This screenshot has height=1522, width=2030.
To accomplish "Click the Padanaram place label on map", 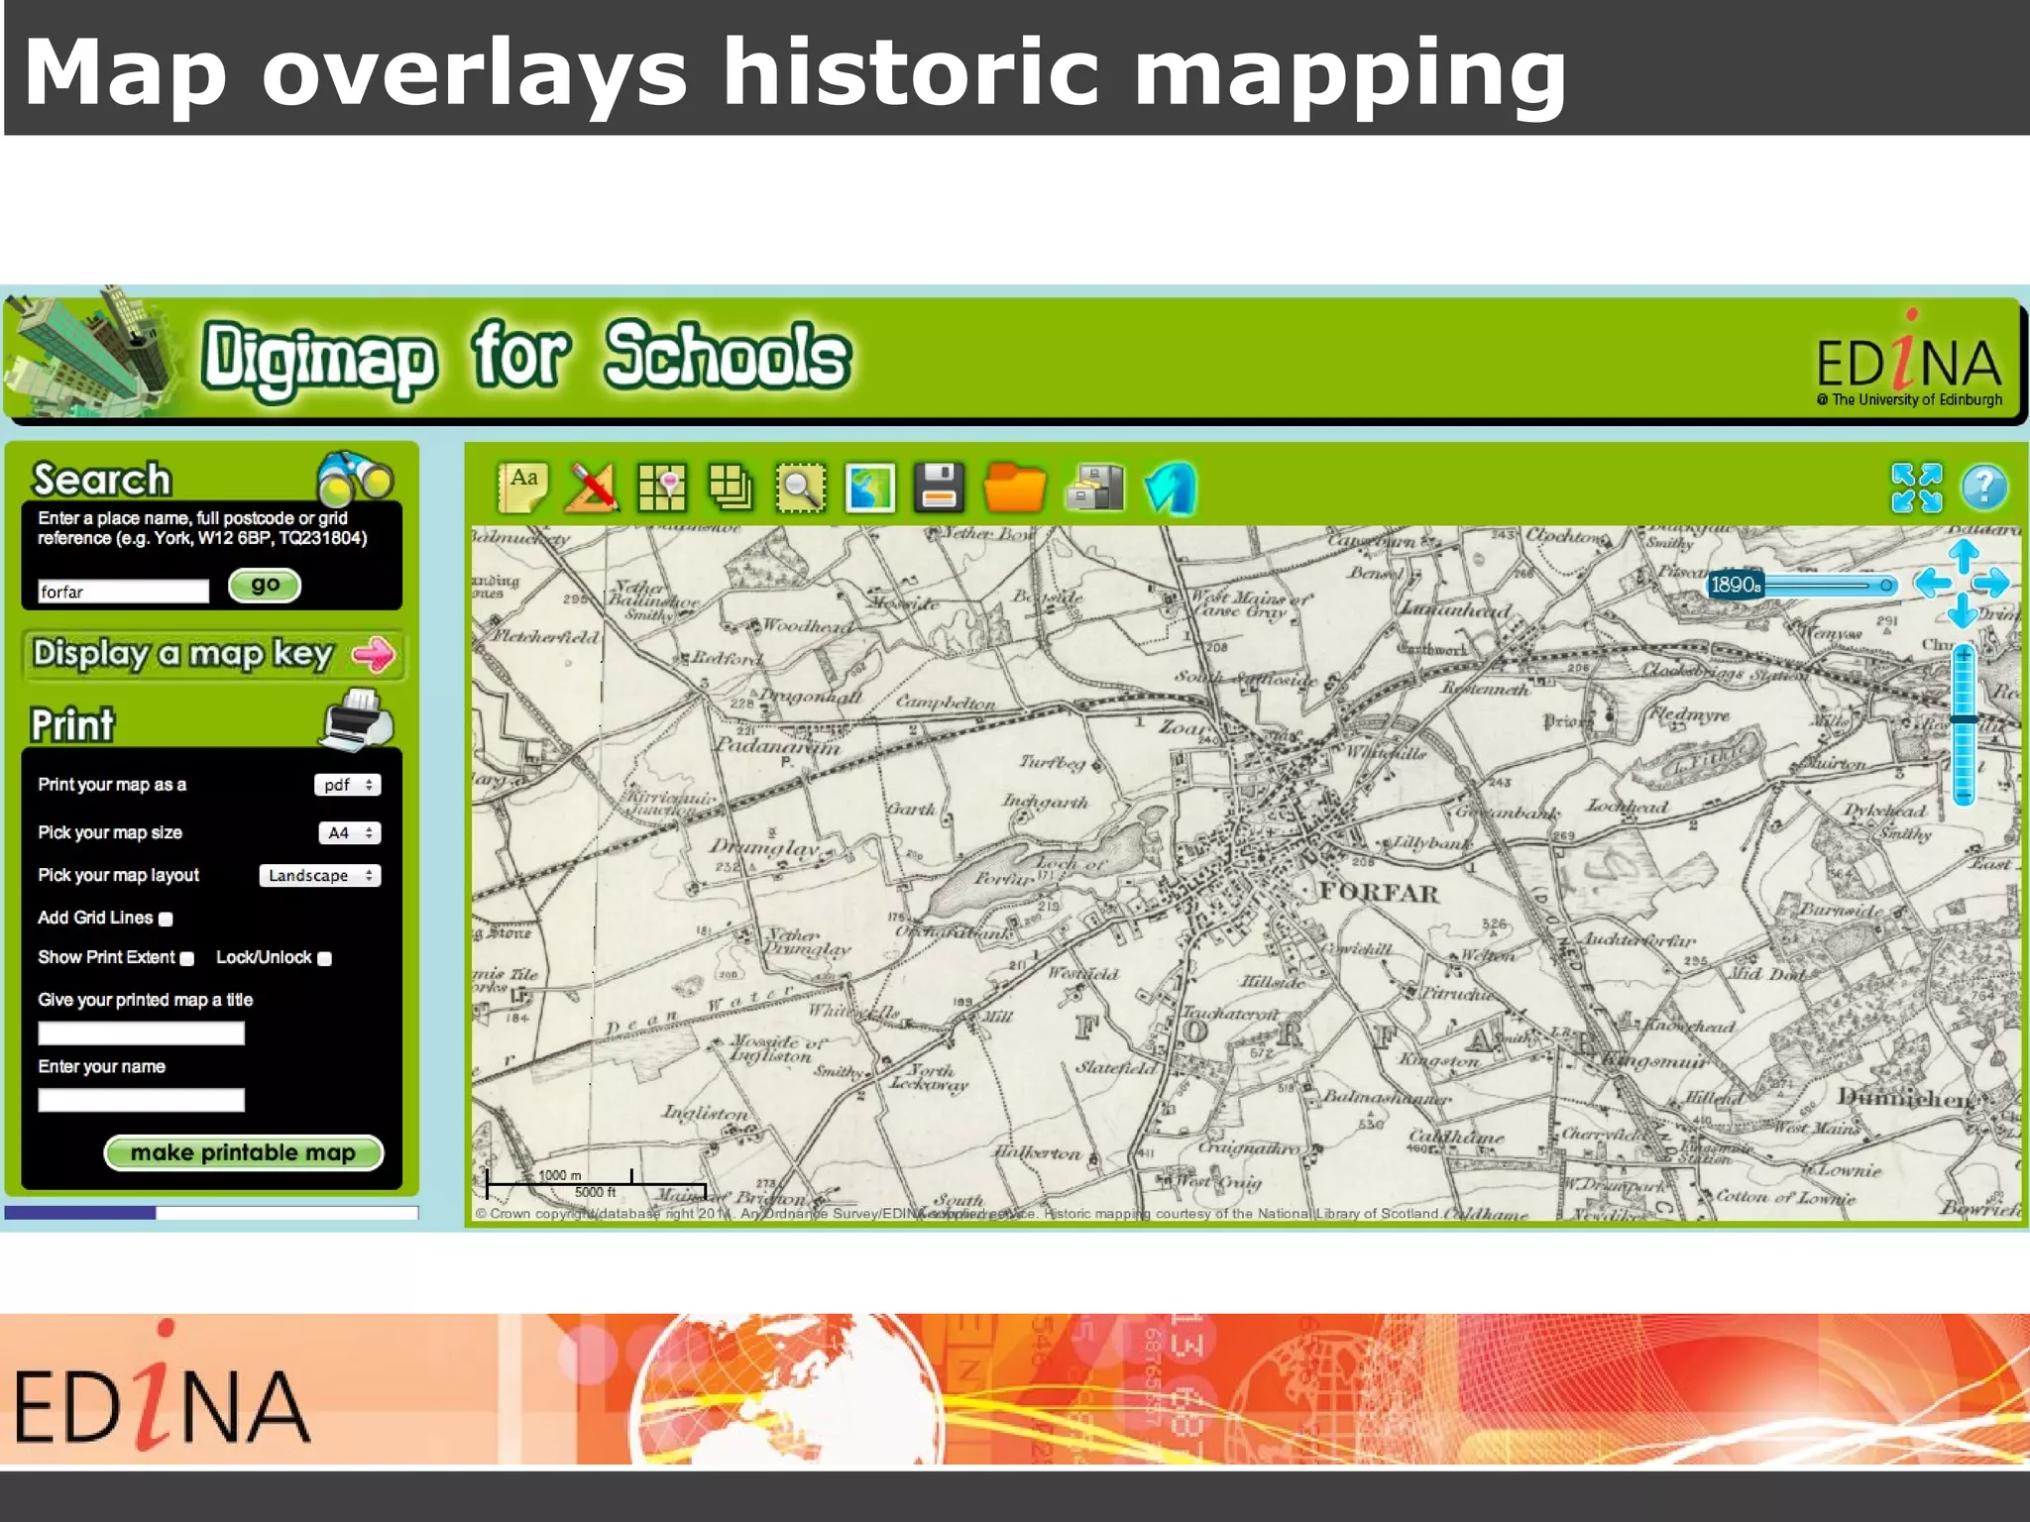I will click(778, 746).
